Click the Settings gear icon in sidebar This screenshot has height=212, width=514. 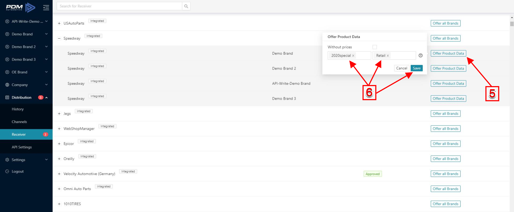click(x=7, y=160)
